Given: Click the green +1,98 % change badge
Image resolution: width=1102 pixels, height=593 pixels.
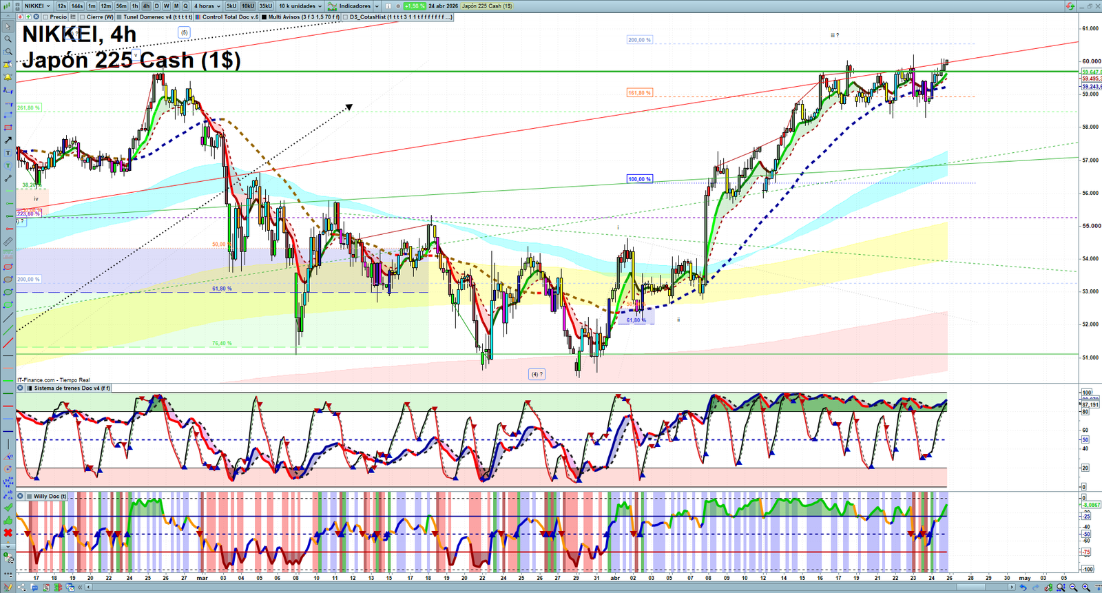Looking at the screenshot, I should (414, 6).
